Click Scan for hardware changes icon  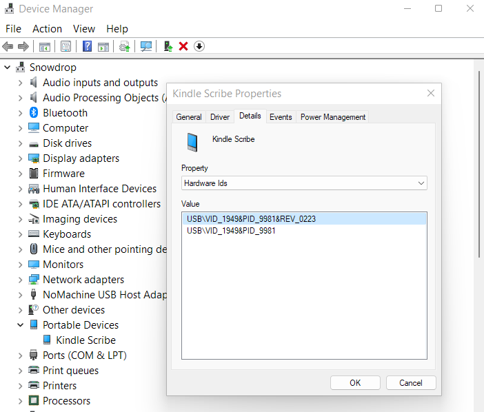pos(146,46)
